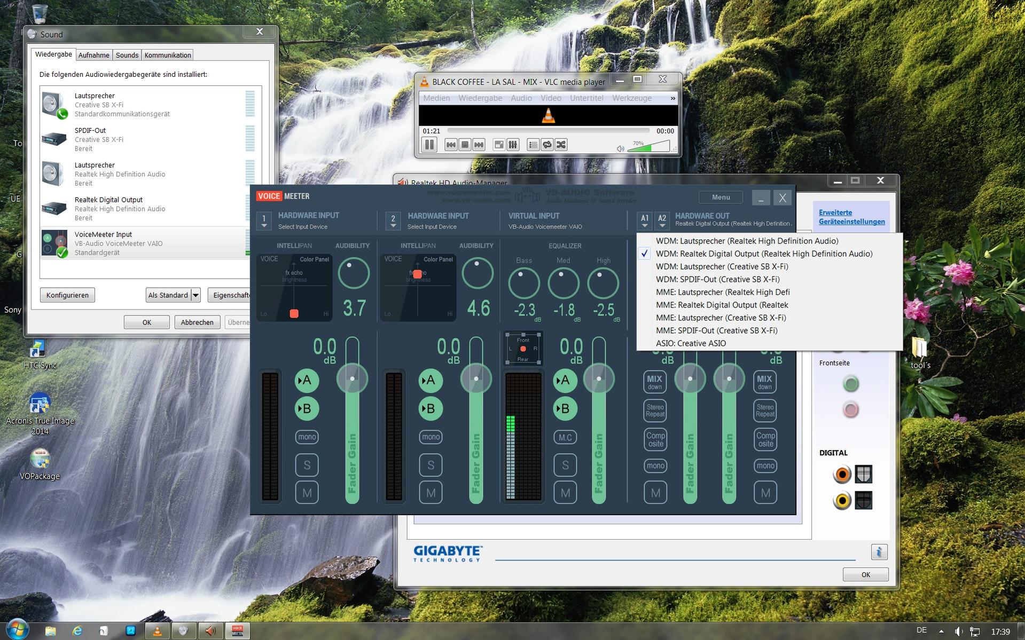
Task: Show the VLC playlist
Action: point(533,145)
